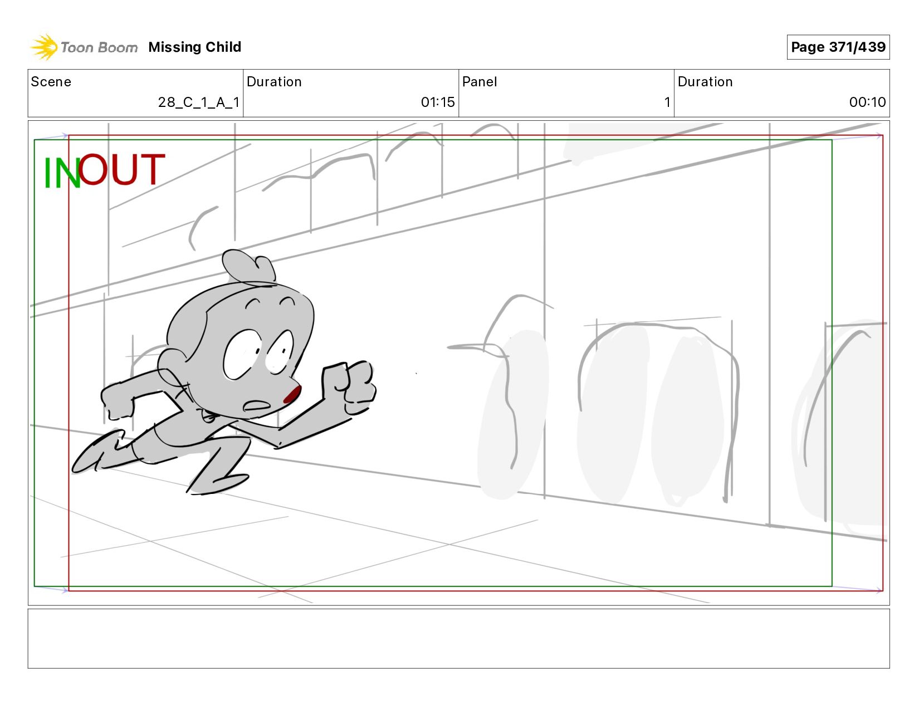The width and height of the screenshot is (919, 710).
Task: Click the panel duration value '00:10'
Action: click(867, 102)
